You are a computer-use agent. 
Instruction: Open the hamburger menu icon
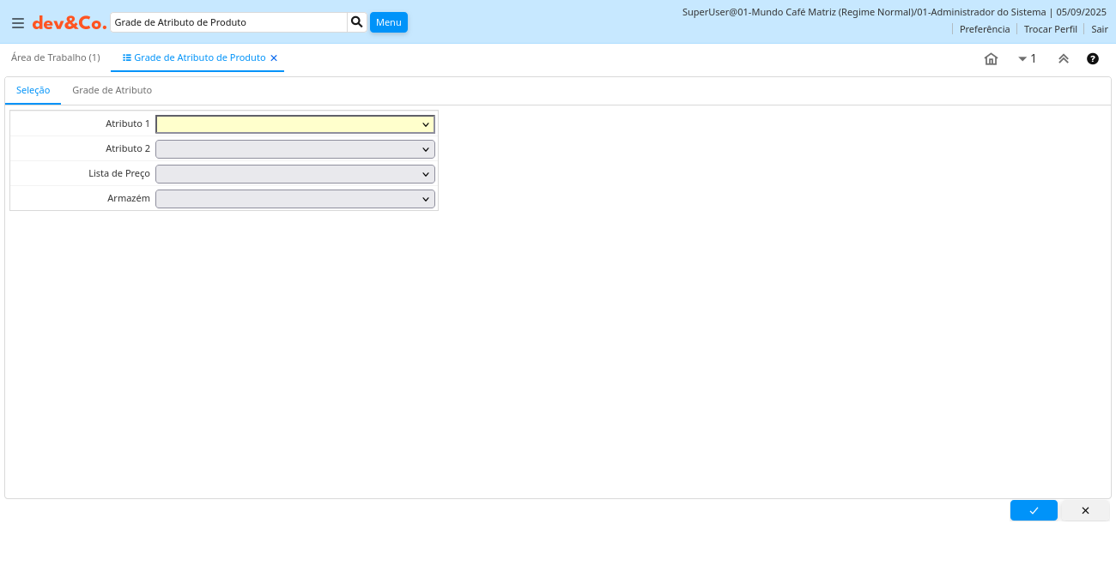point(18,23)
